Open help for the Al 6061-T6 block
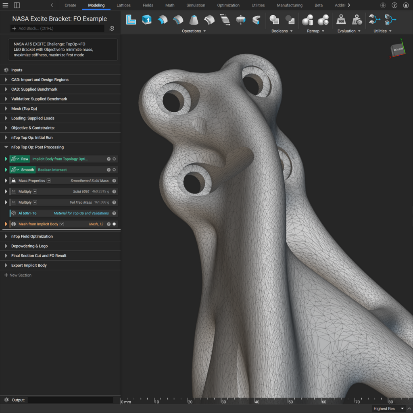The height and width of the screenshot is (413, 413). point(114,213)
